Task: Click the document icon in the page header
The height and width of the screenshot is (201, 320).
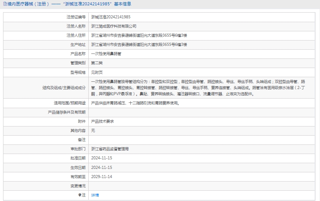Action: (5, 4)
